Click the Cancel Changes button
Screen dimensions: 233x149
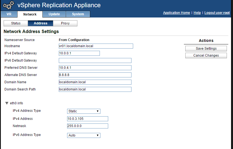click(x=206, y=55)
